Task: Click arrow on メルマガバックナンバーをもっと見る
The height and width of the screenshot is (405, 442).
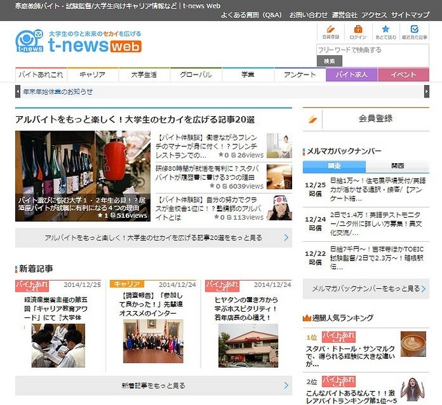Action: (x=423, y=288)
